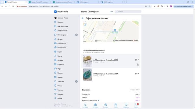This screenshot has width=195, height=109.
Task: Click the Файлы document icon
Action: (x=55, y=85)
